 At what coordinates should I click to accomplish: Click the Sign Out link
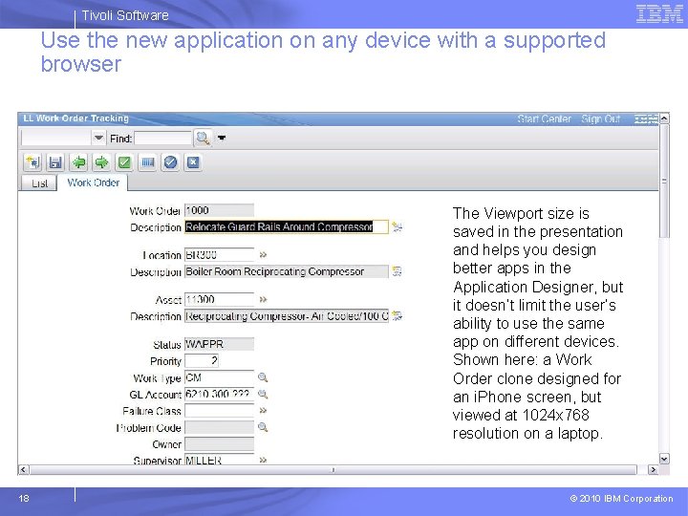601,118
